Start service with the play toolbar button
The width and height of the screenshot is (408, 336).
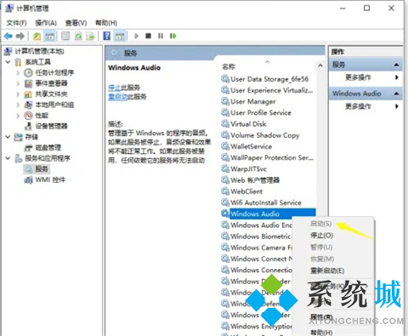[136, 36]
